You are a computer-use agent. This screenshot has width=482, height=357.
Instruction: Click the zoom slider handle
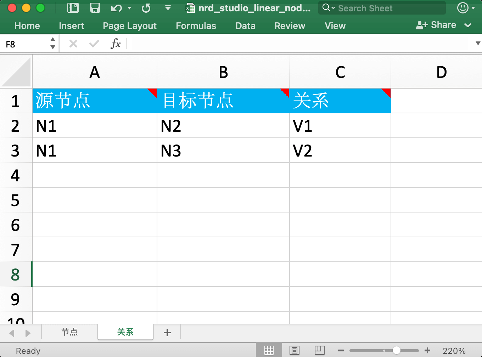point(397,350)
